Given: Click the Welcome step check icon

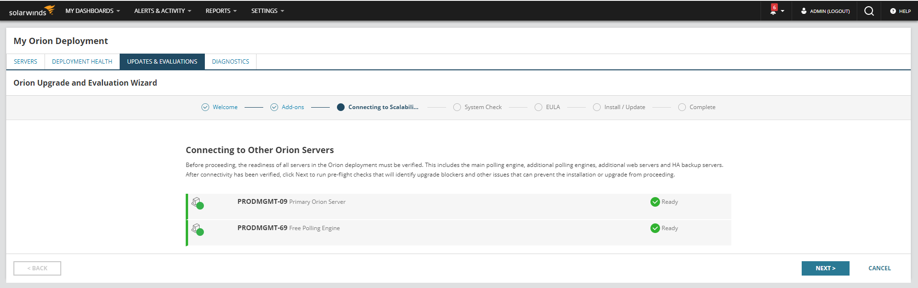Looking at the screenshot, I should 205,107.
